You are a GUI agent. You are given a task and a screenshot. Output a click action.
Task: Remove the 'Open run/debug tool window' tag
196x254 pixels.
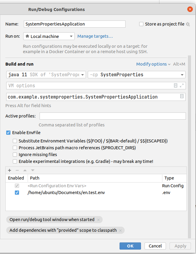[99, 220]
